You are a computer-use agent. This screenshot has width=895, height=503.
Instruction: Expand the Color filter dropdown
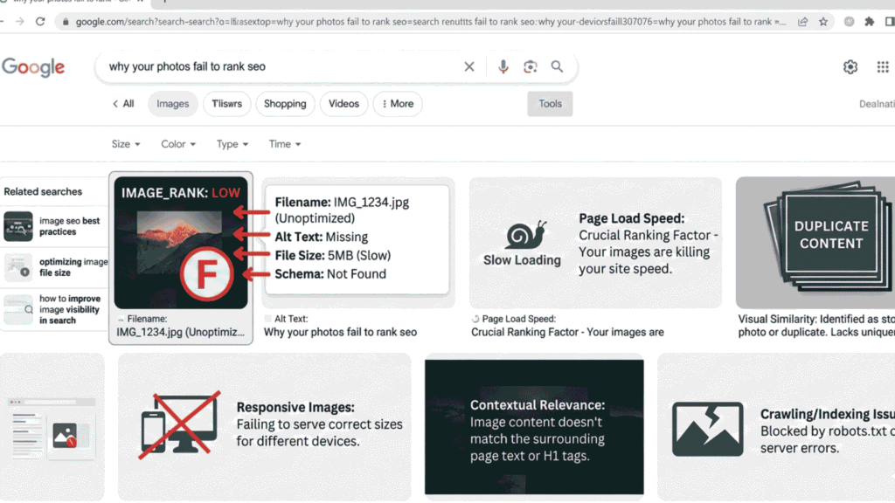[178, 144]
